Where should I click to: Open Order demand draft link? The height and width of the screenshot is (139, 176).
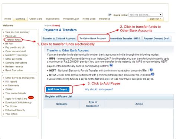(16, 51)
